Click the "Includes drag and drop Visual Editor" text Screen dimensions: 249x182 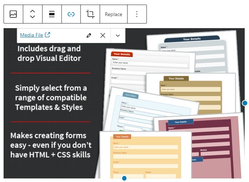click(49, 53)
